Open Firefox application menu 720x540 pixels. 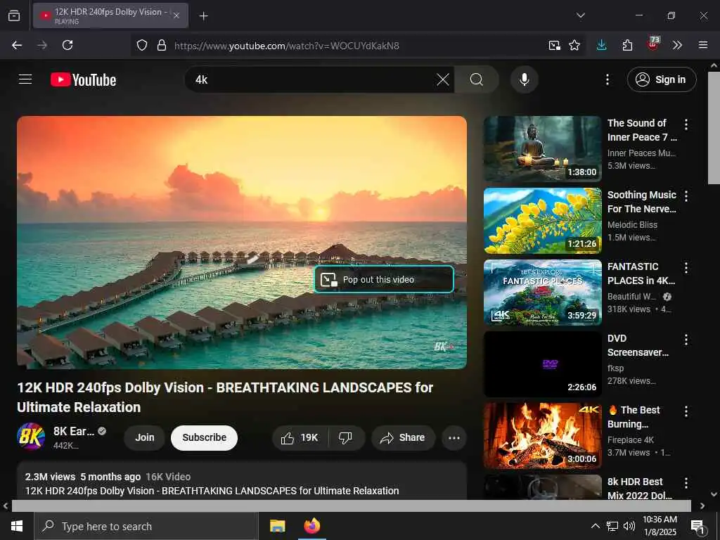pos(702,45)
